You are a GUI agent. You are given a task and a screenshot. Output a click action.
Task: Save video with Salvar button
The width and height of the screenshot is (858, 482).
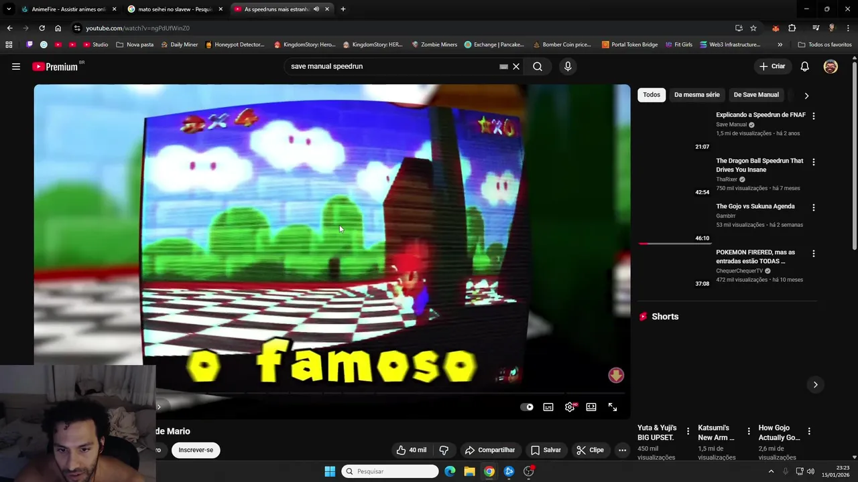(546, 450)
